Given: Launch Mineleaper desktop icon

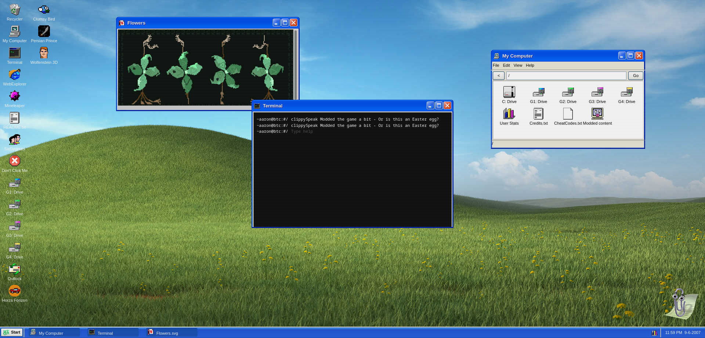Looking at the screenshot, I should (15, 99).
